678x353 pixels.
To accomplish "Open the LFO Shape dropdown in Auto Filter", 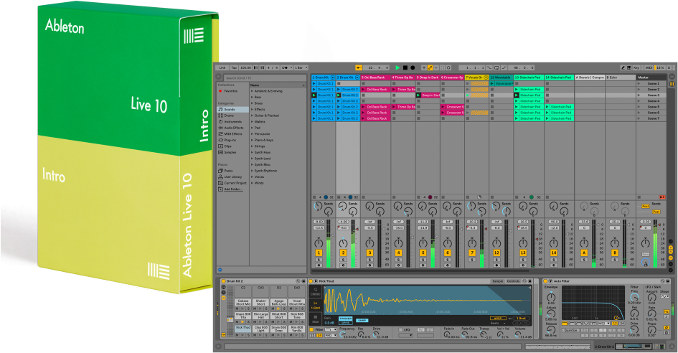I will click(x=664, y=296).
